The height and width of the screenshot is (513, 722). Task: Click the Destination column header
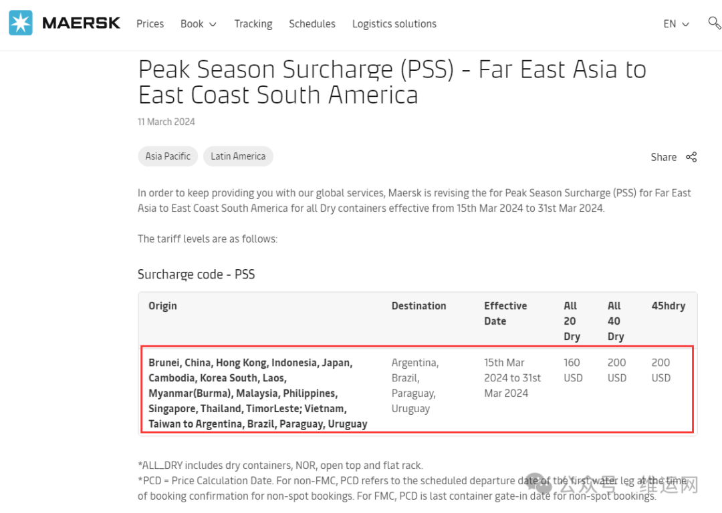[418, 306]
